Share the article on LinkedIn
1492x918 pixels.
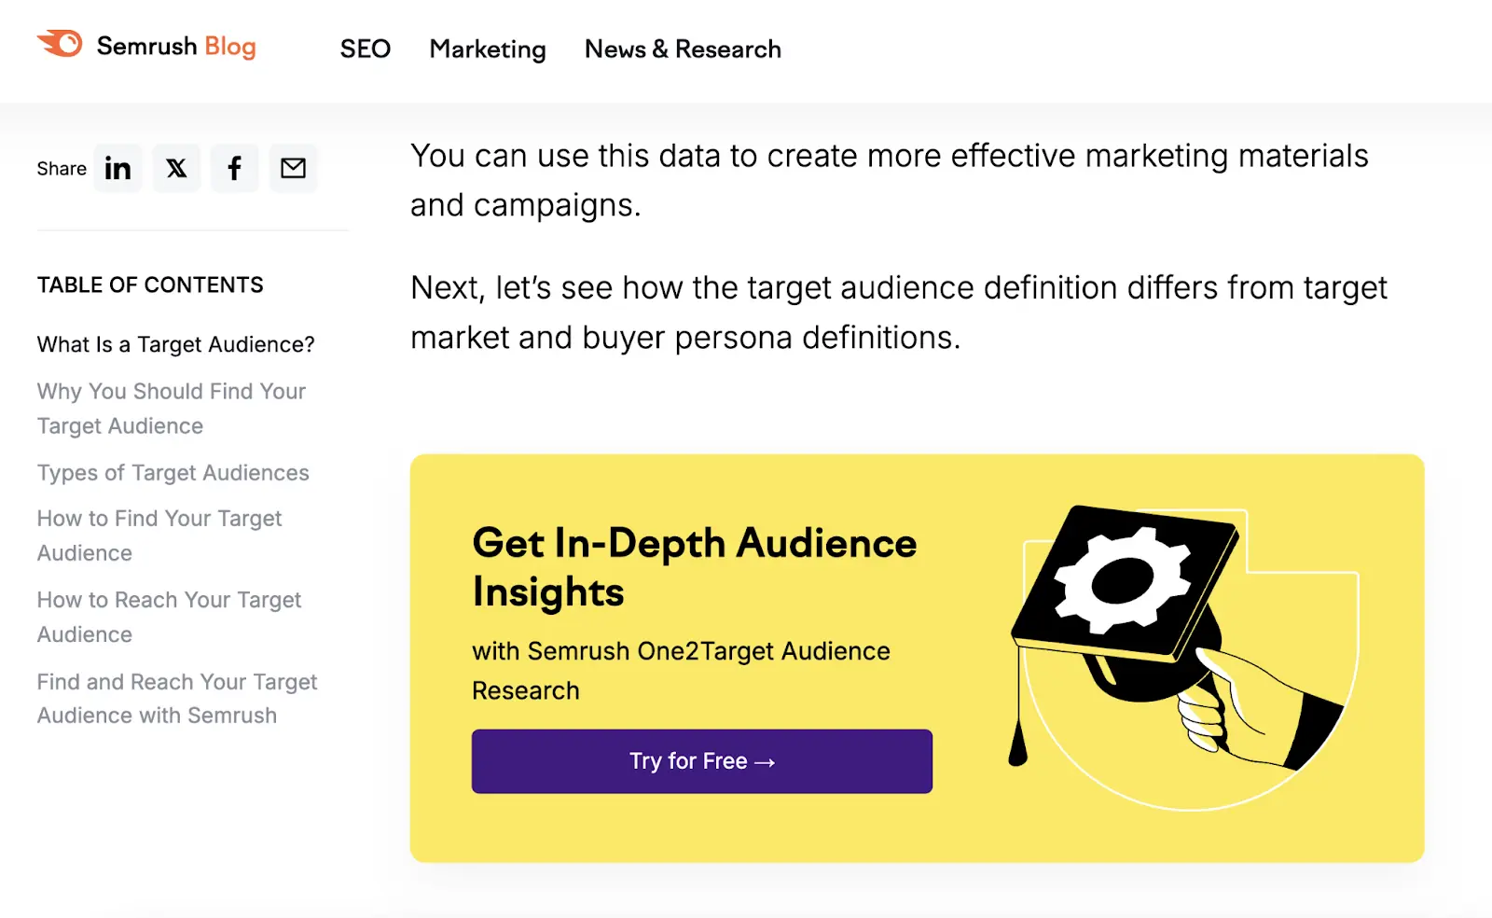click(117, 168)
